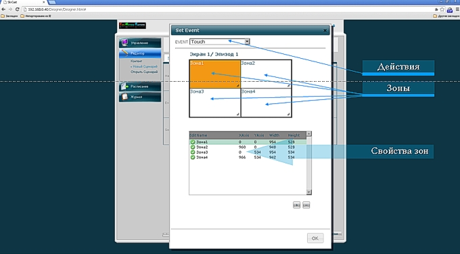Viewport: 460px width, 254px height.
Task: Open the Другие закладки folder
Action: click(446, 16)
